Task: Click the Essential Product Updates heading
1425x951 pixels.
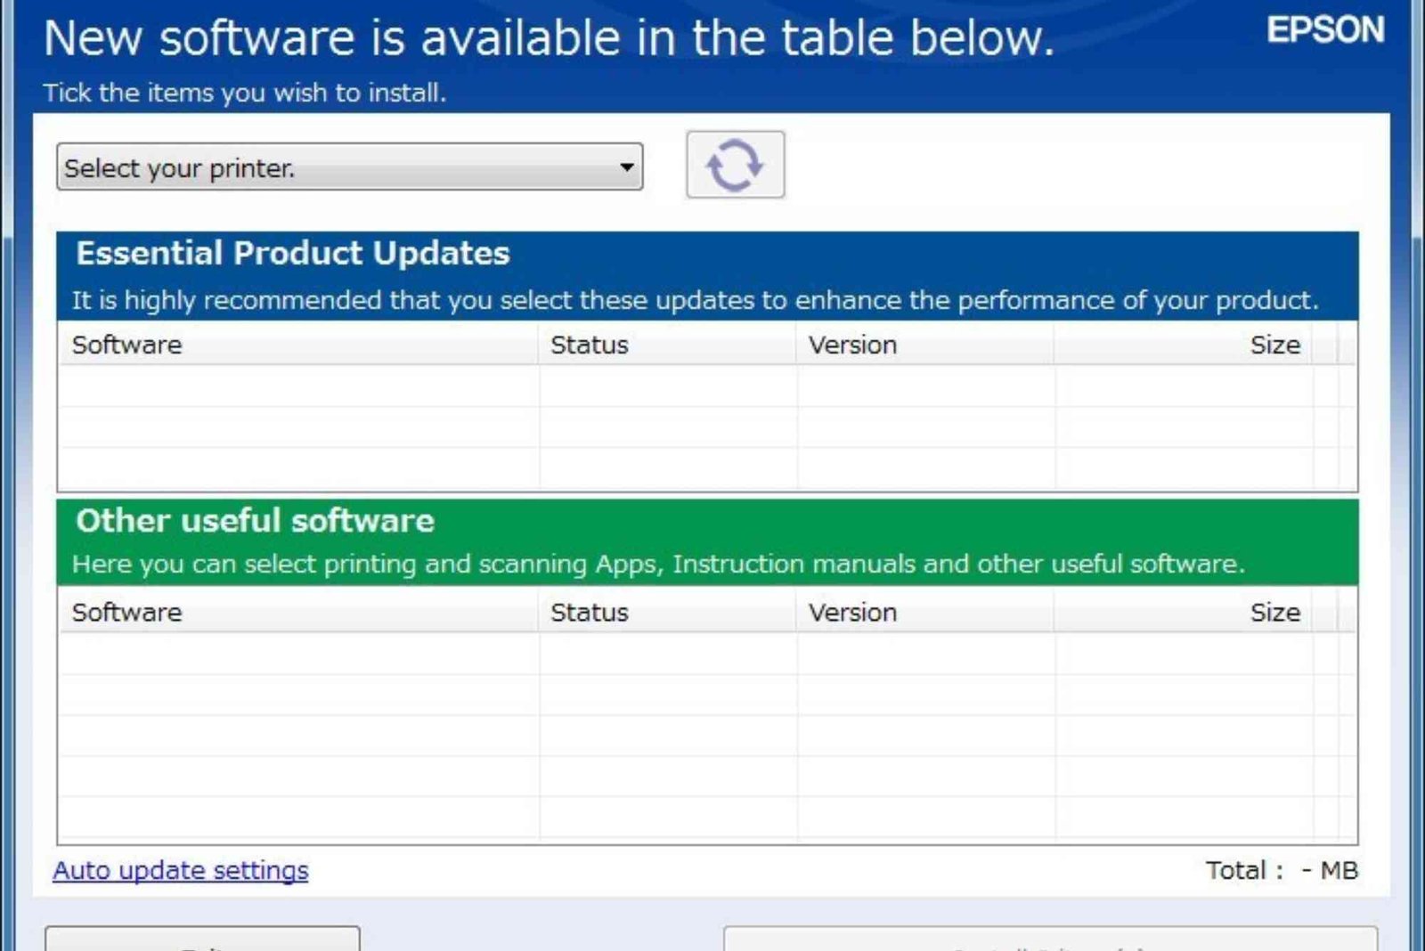Action: coord(293,253)
